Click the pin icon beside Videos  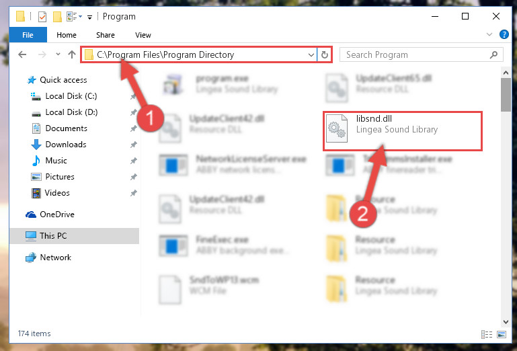(133, 193)
